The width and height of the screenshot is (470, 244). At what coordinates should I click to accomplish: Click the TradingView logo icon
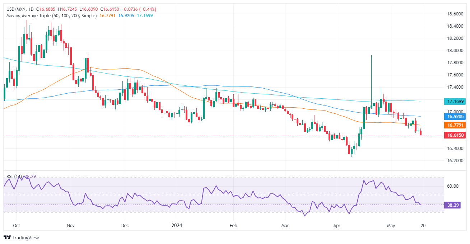pos(7,238)
